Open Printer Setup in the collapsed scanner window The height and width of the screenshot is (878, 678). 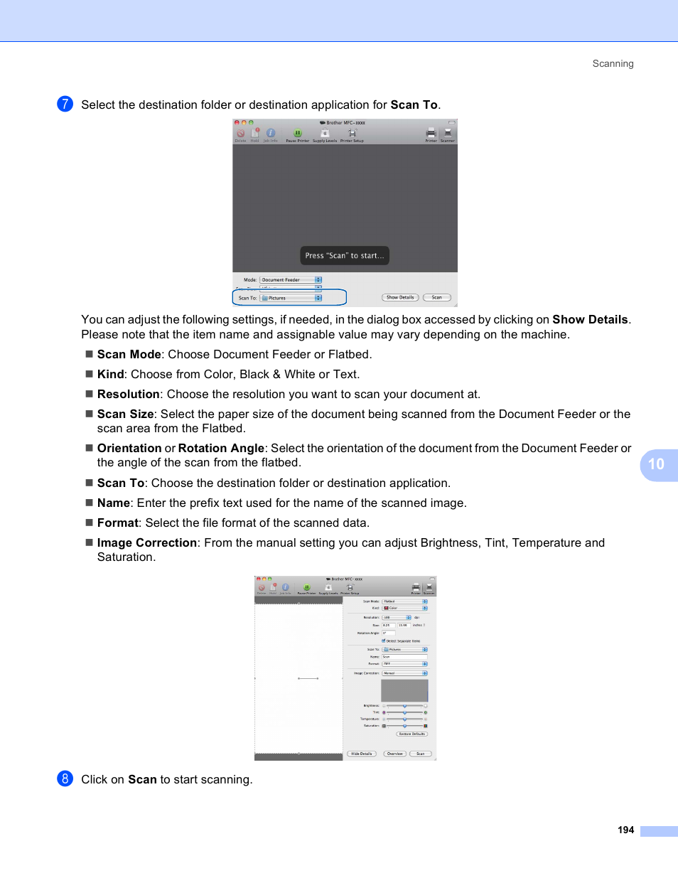(x=352, y=134)
